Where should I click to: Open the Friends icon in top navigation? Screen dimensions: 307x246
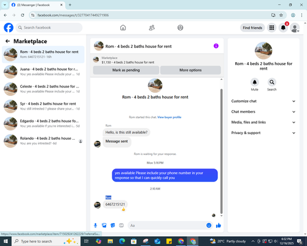click(152, 28)
